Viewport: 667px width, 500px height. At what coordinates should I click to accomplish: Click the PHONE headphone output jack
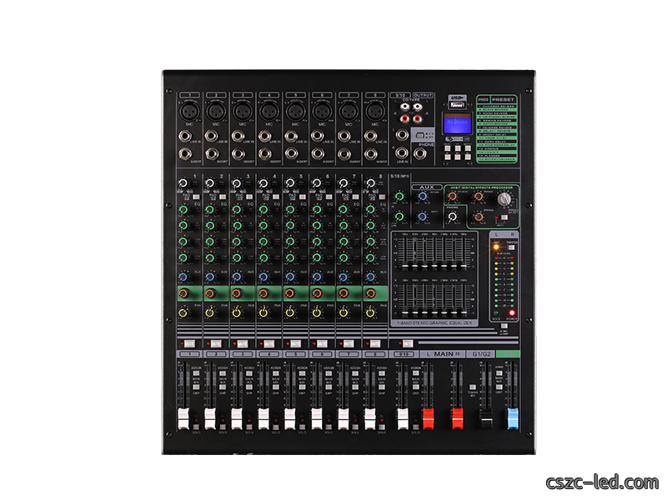pos(420,153)
